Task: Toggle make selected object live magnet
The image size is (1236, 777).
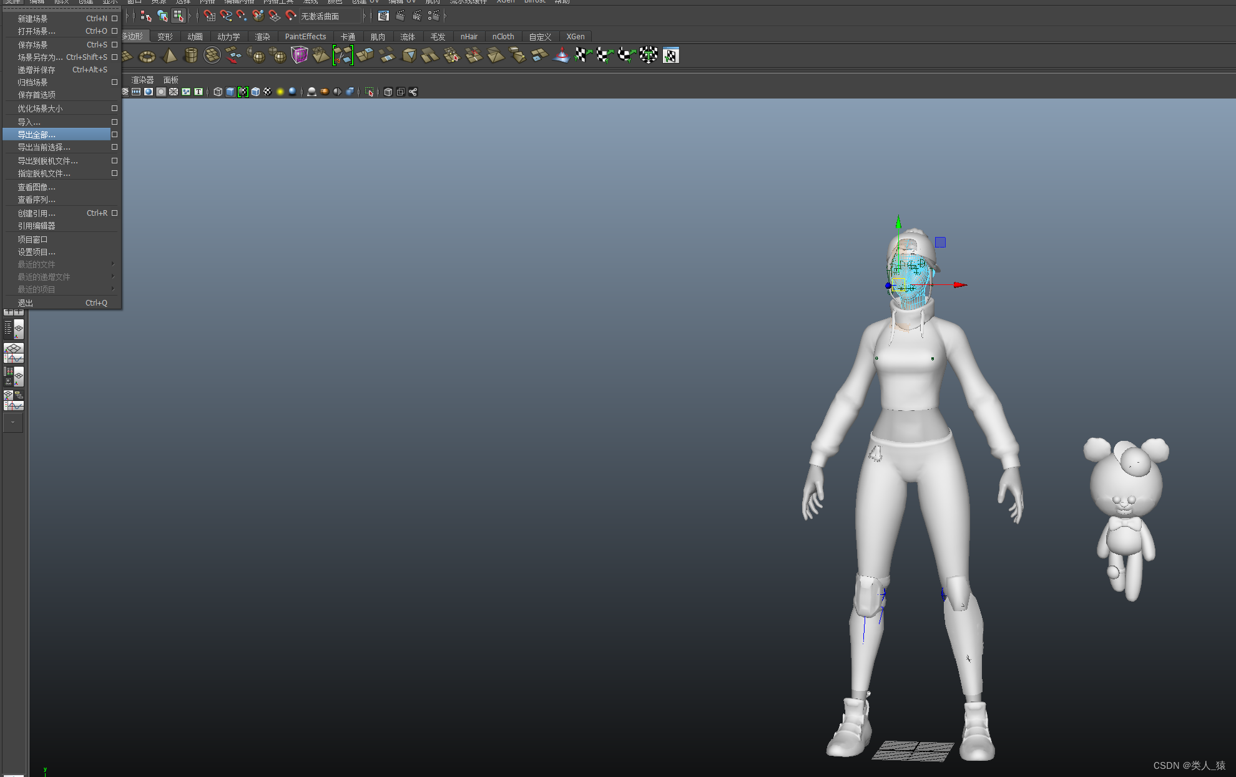Action: 290,16
